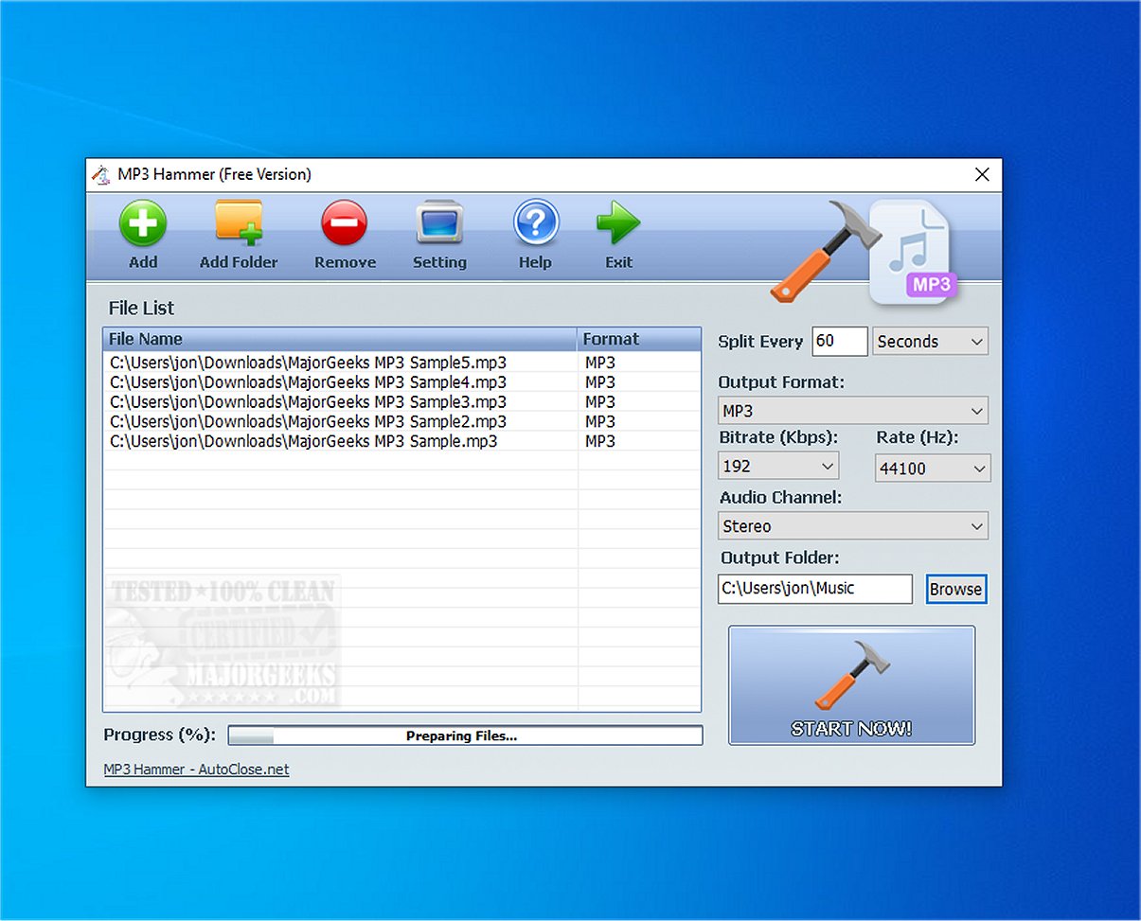1141x921 pixels.
Task: Click the MP3 Hammer title bar app icon
Action: pyautogui.click(x=100, y=174)
